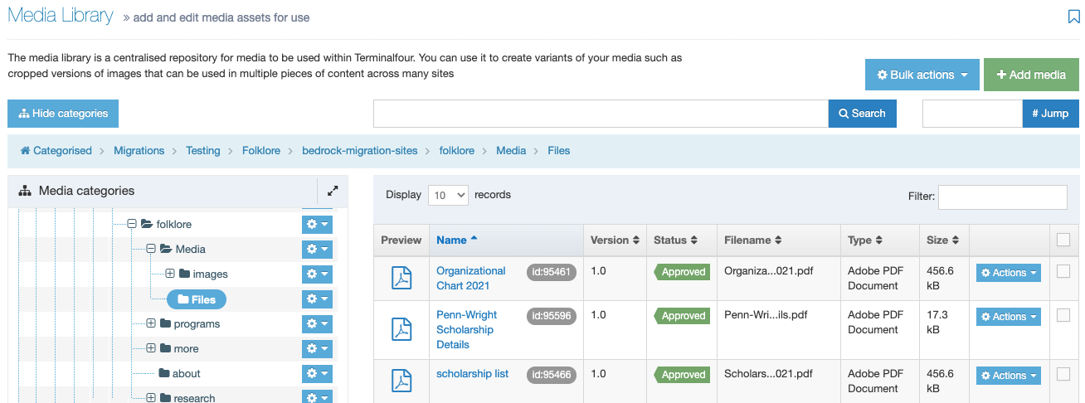
Task: Click gear menu for programs category
Action: point(317,323)
